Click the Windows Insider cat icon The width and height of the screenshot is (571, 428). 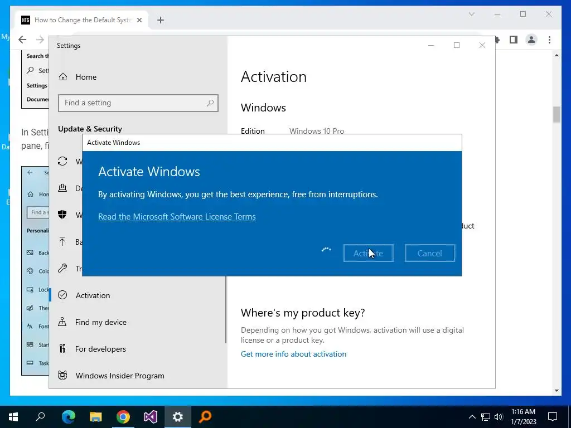[62, 375]
